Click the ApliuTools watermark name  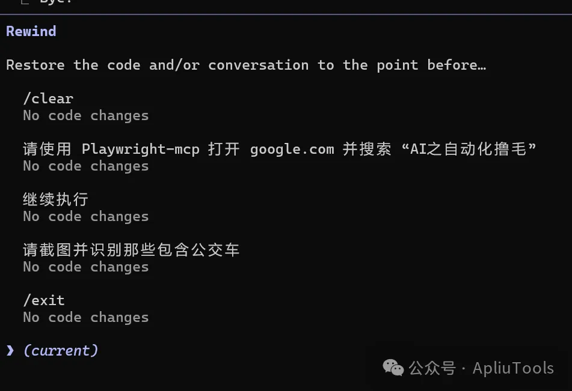click(x=513, y=368)
